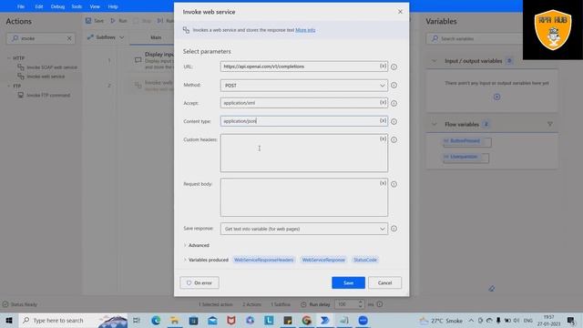The image size is (583, 328).
Task: Open the Request body info icon
Action: [x=394, y=184]
